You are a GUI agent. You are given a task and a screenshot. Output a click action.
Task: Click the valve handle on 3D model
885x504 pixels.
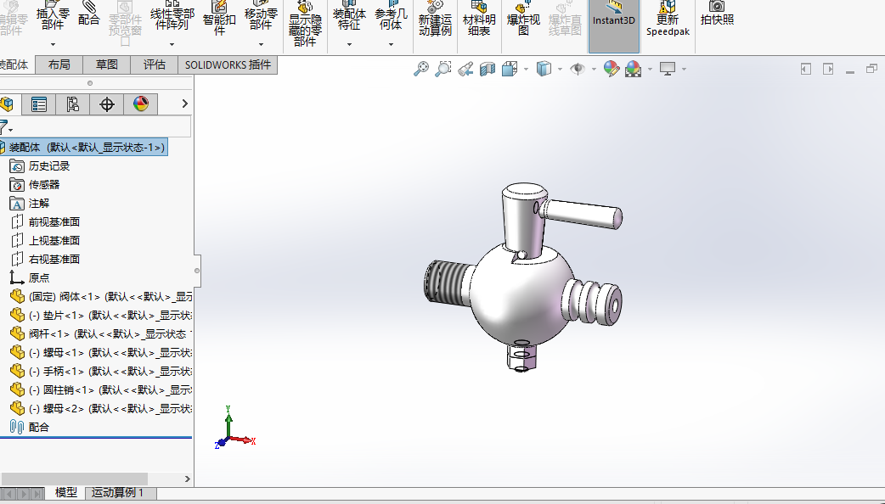coord(581,214)
